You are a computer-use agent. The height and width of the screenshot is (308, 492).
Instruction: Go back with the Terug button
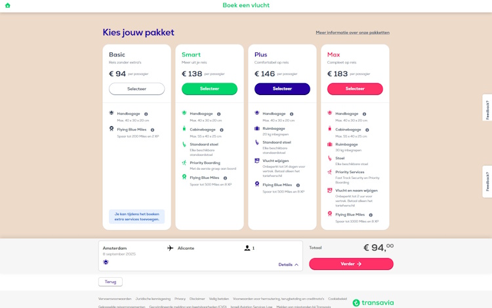click(x=110, y=282)
